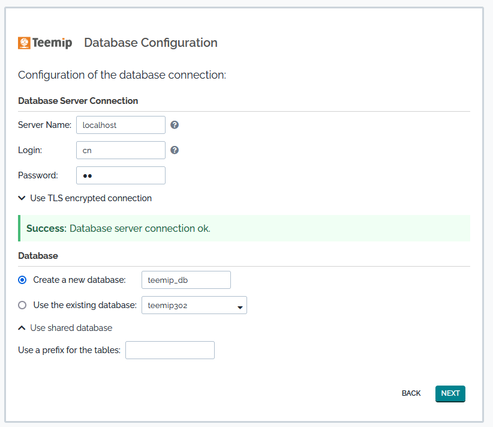
Task: Click the chevron next to Use shared database
Action: tap(22, 328)
